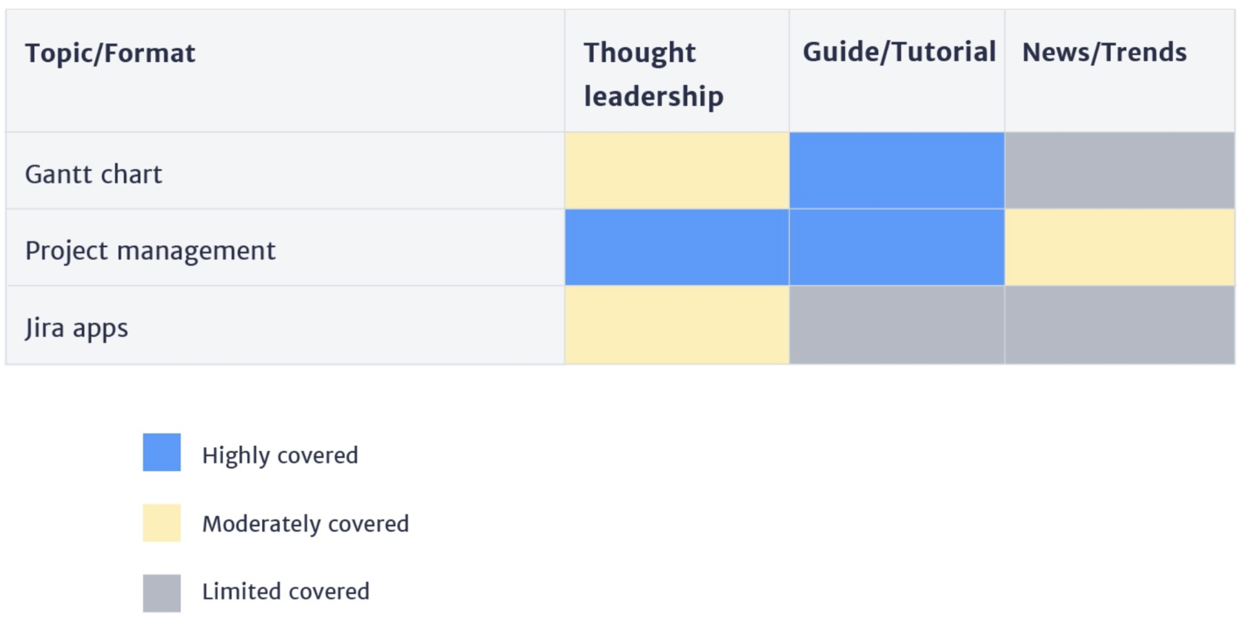Select Project management News/Trends cell
This screenshot has height=619, width=1242.
[1120, 248]
